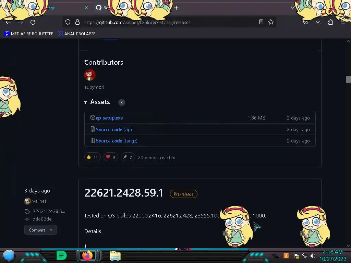Image resolution: width=351 pixels, height=263 pixels.
Task: Open new browser tab with plus
Action: tap(177, 8)
